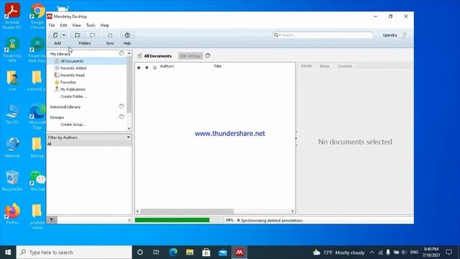Click the Edit Settings button
Viewport: 460px width, 259px height.
(190, 56)
